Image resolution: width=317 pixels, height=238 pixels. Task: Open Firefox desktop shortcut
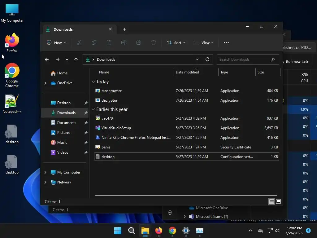coord(12,43)
